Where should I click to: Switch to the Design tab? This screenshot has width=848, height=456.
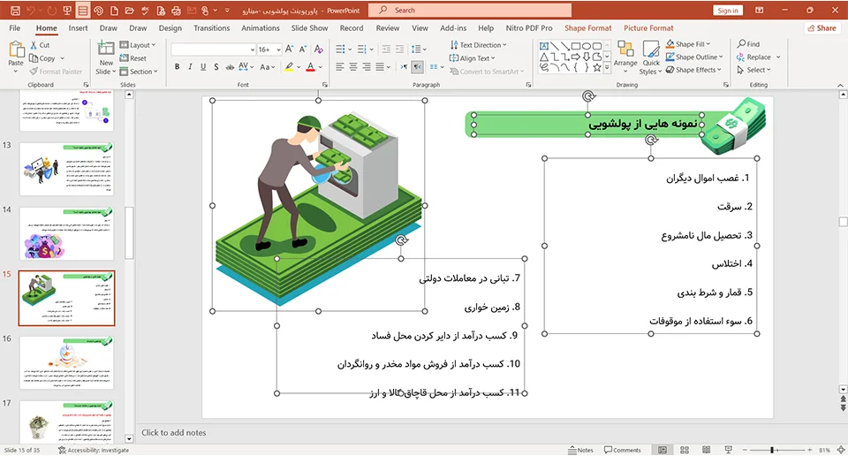tap(170, 28)
